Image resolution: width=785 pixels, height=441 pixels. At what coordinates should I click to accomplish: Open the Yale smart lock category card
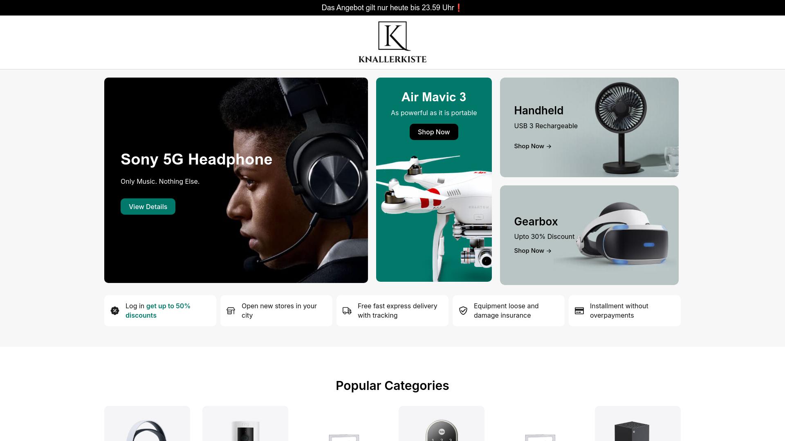tap(442, 423)
